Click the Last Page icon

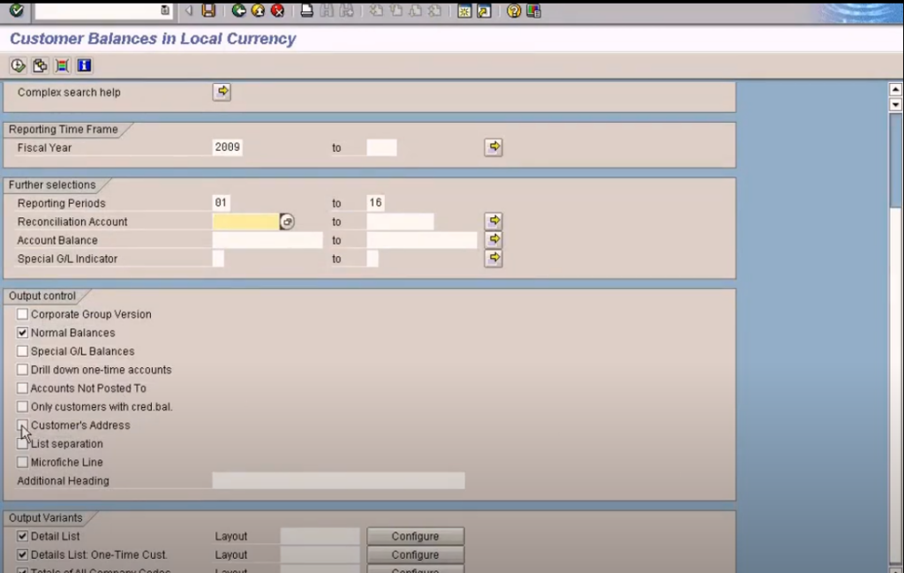(x=434, y=11)
